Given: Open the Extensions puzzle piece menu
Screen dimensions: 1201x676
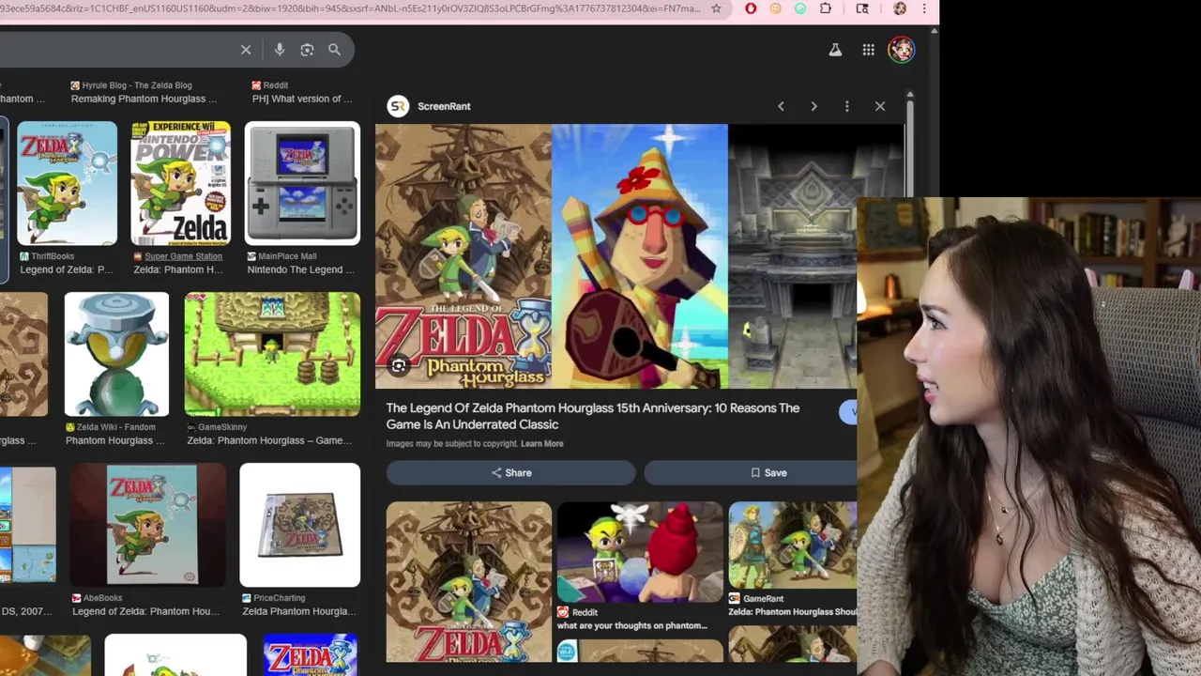Looking at the screenshot, I should pyautogui.click(x=826, y=8).
